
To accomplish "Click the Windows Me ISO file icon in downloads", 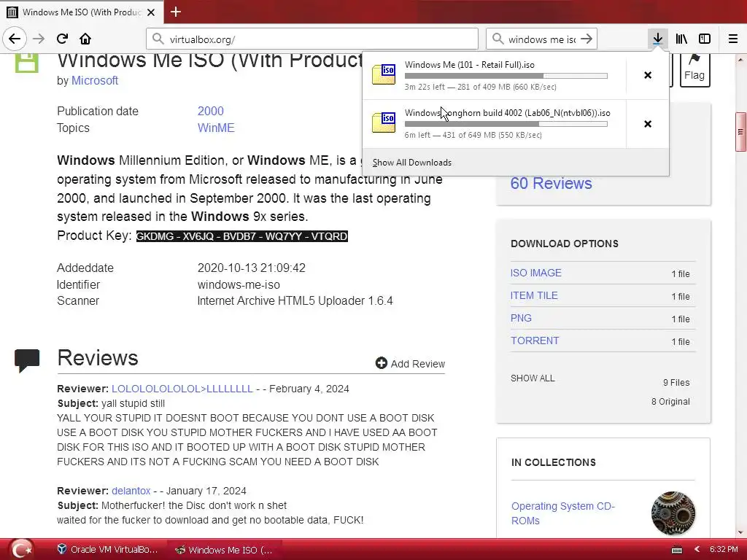I will (384, 74).
